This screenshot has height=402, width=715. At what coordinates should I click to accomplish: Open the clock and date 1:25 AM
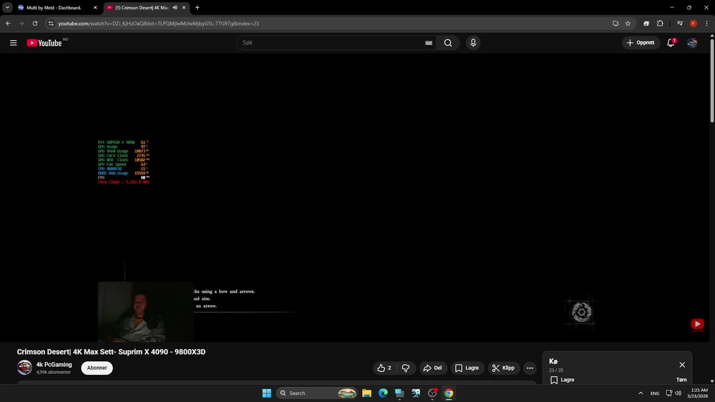click(699, 393)
